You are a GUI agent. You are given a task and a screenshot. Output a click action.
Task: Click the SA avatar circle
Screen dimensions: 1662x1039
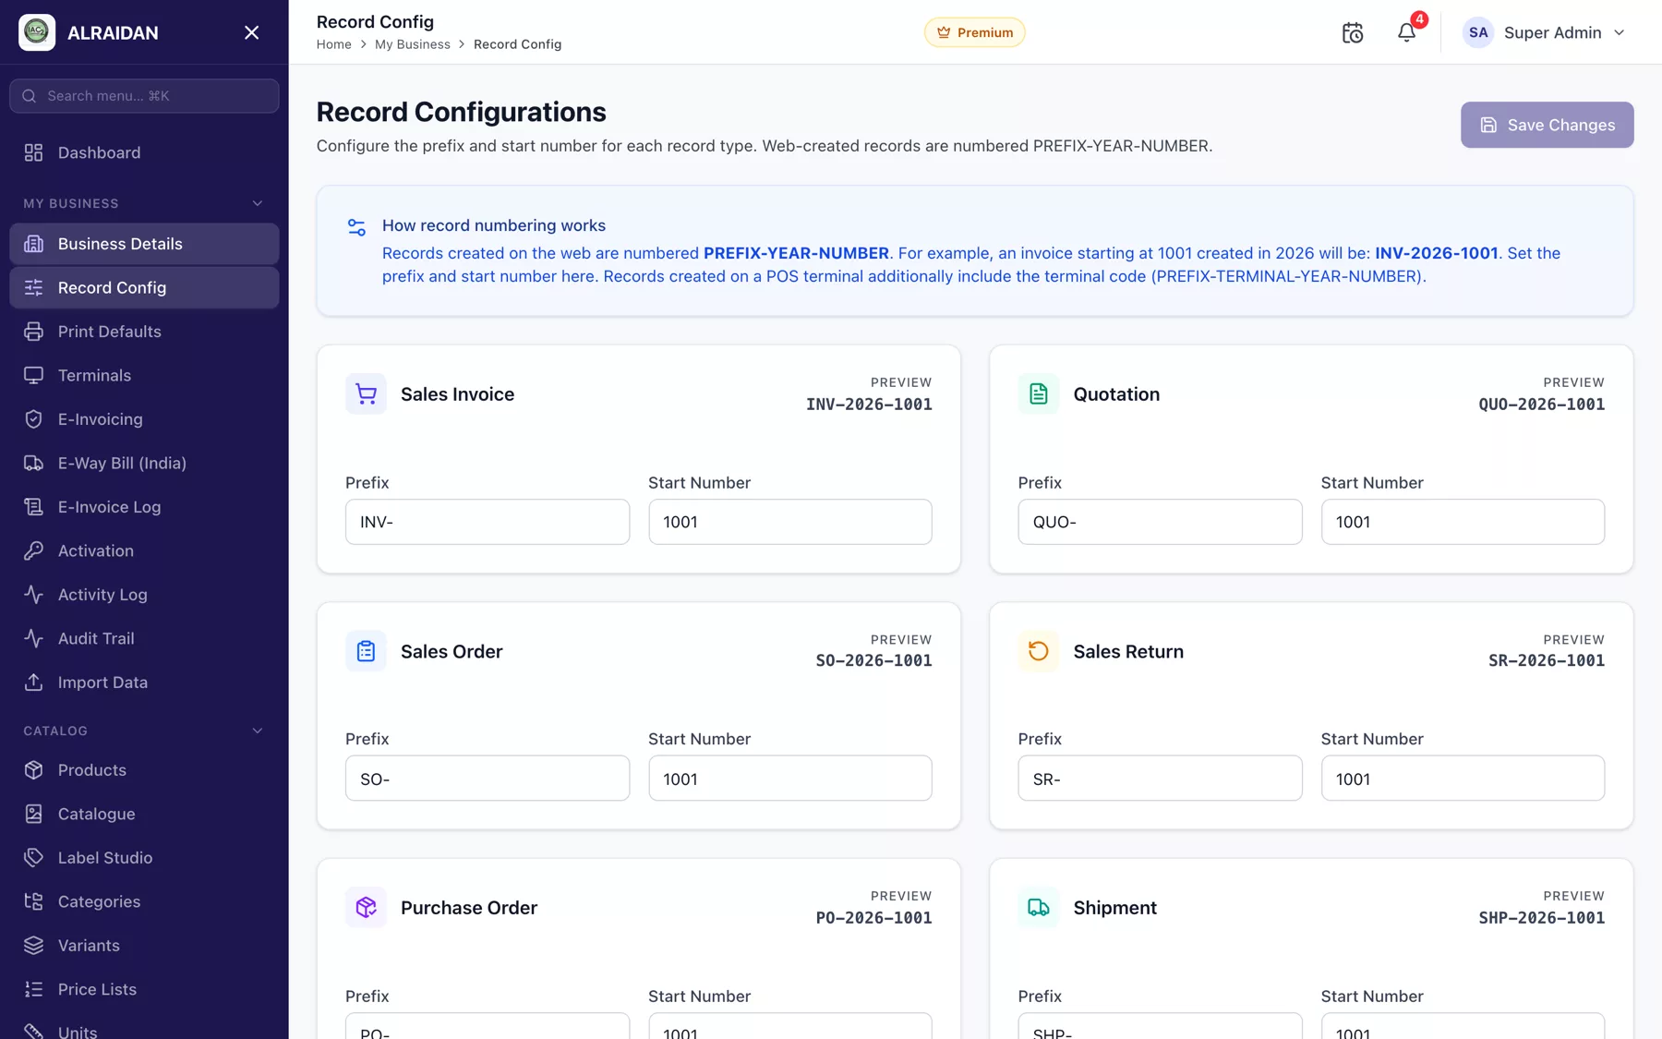click(1478, 32)
